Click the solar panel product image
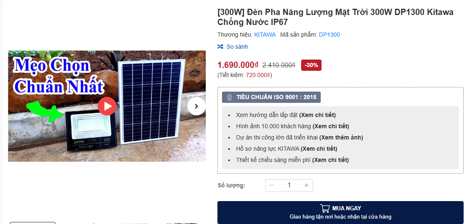Image resolution: width=464 pixels, height=224 pixels. (x=151, y=102)
